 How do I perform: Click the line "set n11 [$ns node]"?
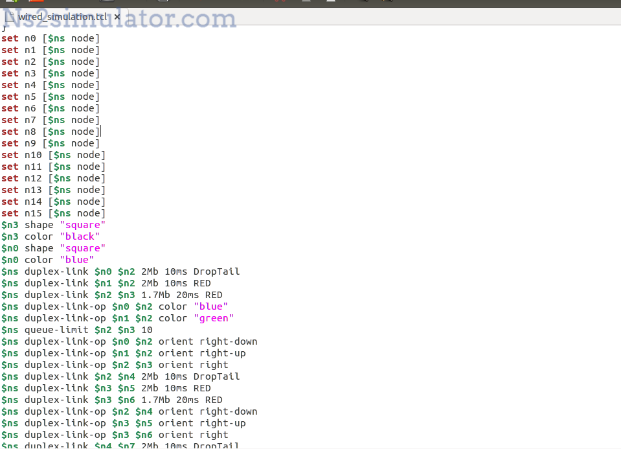[x=54, y=167]
